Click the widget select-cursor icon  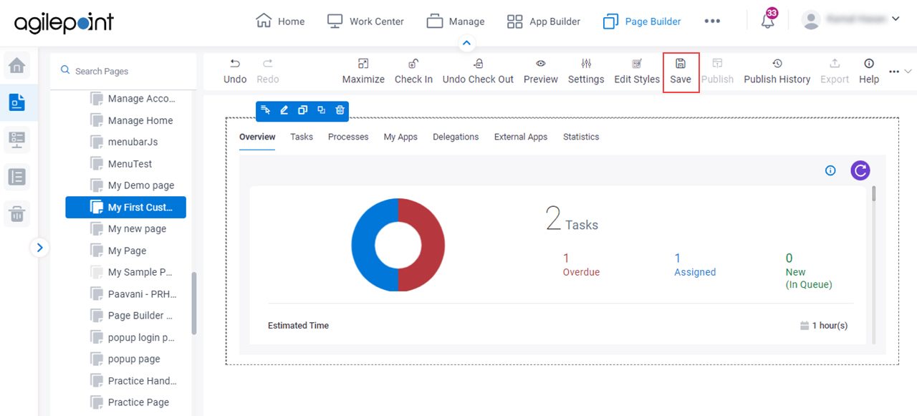tap(266, 110)
